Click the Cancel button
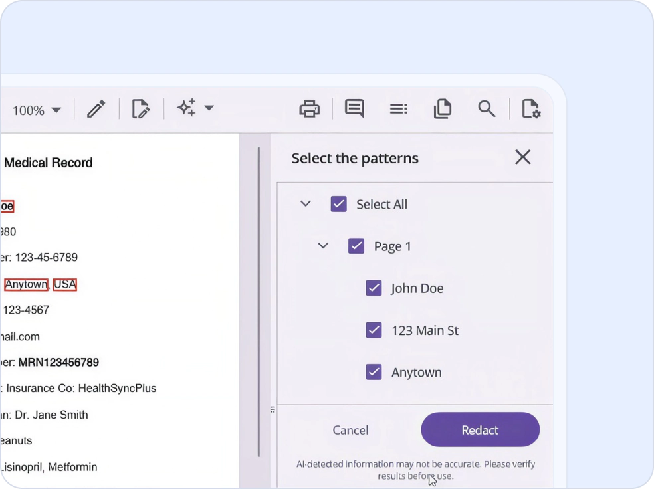Viewport: 654px width, 489px height. (350, 430)
